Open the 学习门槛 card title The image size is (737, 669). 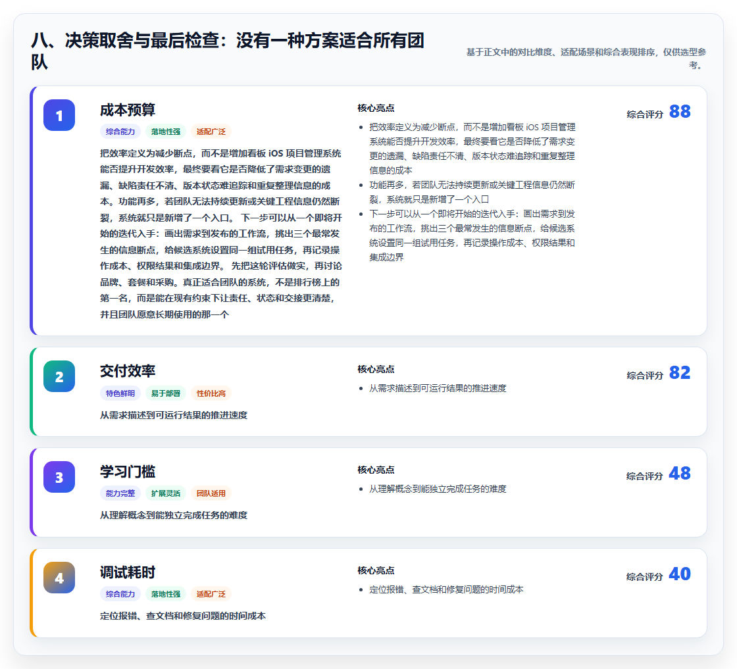(x=128, y=472)
